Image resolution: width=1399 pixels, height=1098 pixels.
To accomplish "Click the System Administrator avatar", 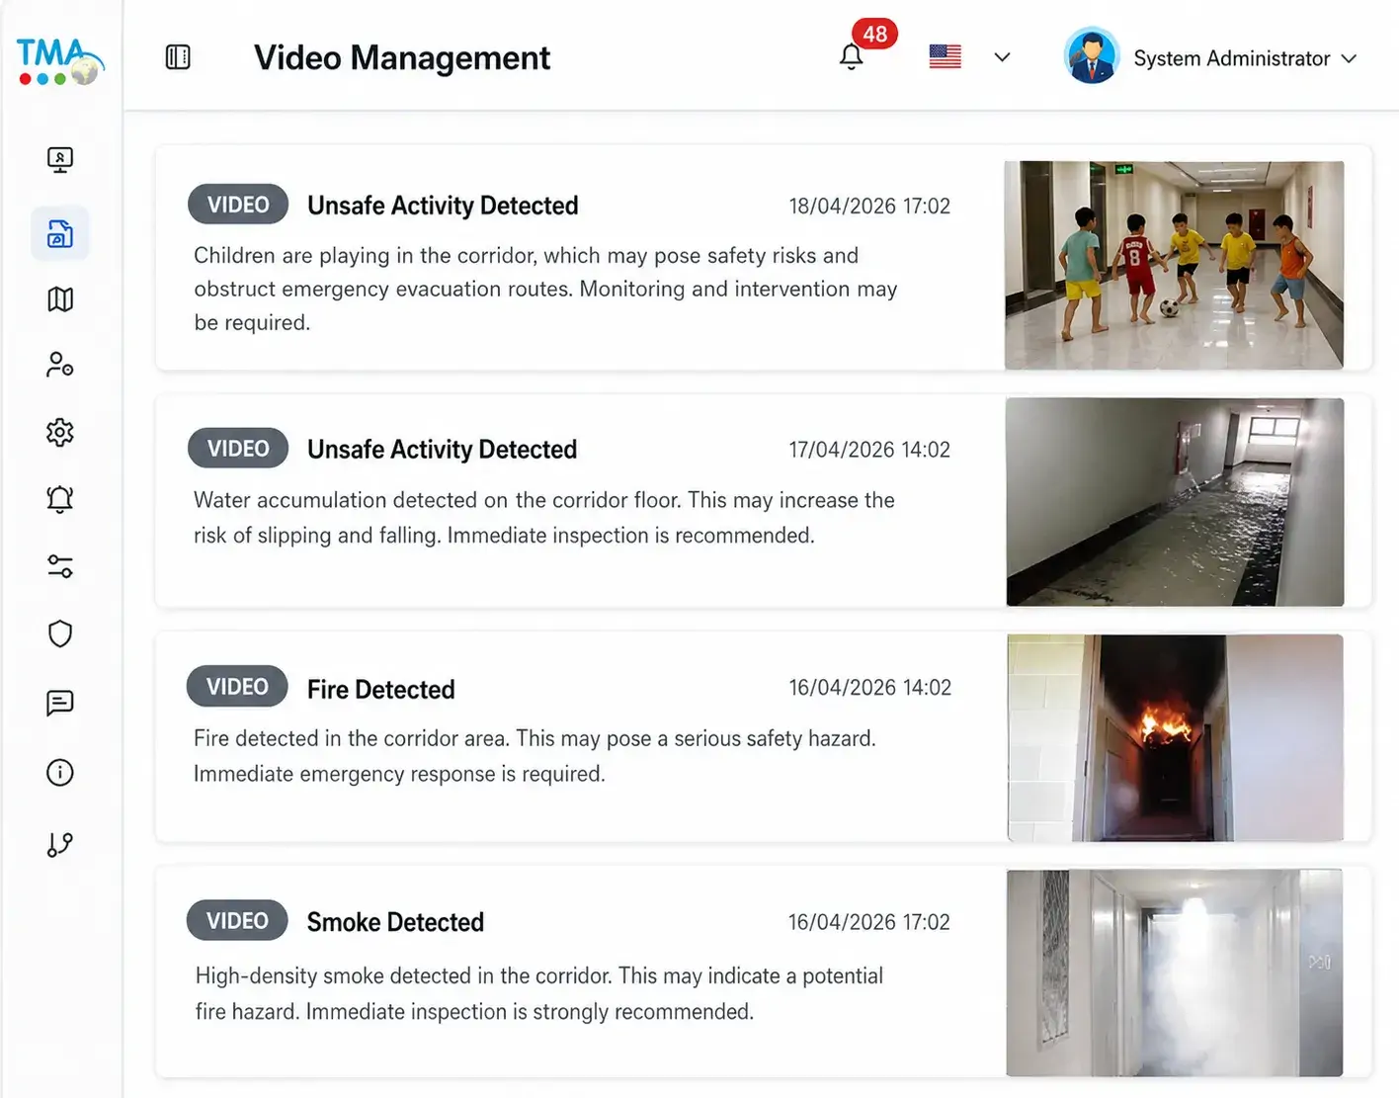I will [1091, 56].
